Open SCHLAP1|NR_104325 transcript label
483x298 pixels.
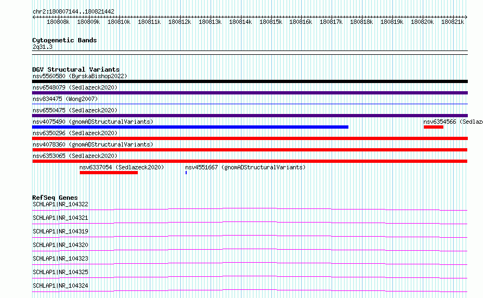60,272
